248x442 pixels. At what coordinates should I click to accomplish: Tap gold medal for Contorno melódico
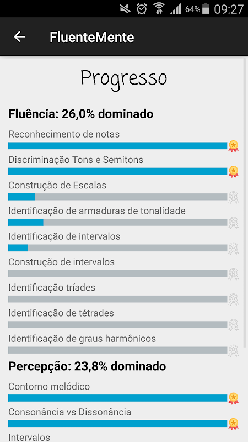[233, 398]
